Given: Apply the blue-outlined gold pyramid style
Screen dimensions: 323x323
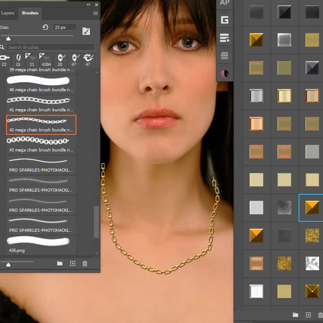Looking at the screenshot, I should tap(312, 208).
